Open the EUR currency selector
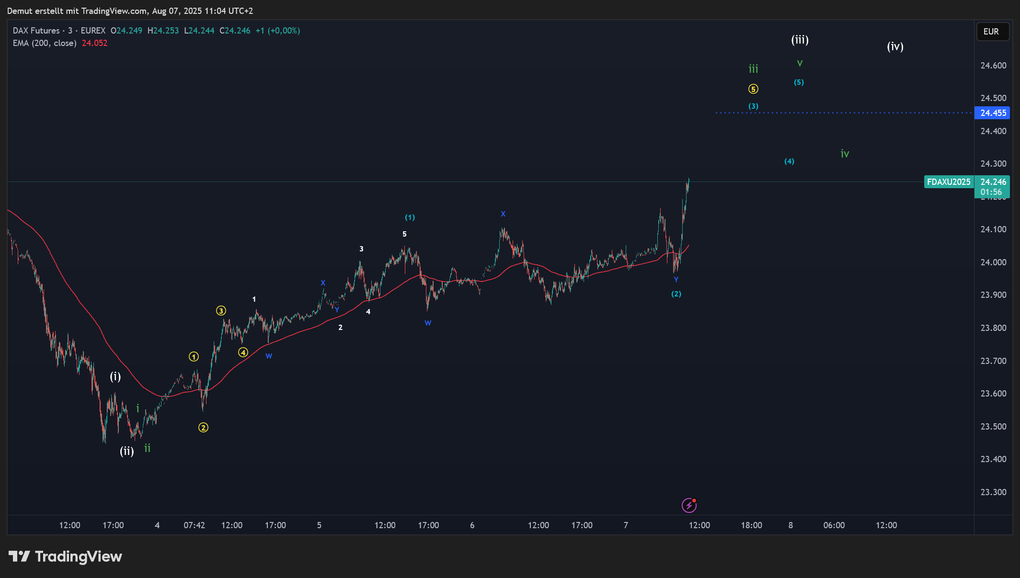1020x578 pixels. point(992,32)
